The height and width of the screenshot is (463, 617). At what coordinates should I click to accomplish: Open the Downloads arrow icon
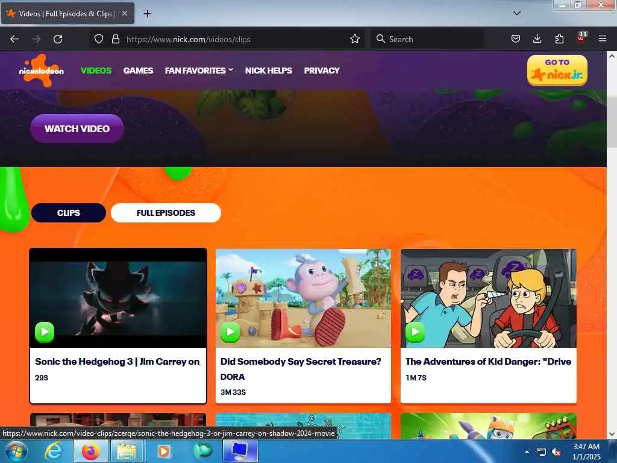pos(537,39)
